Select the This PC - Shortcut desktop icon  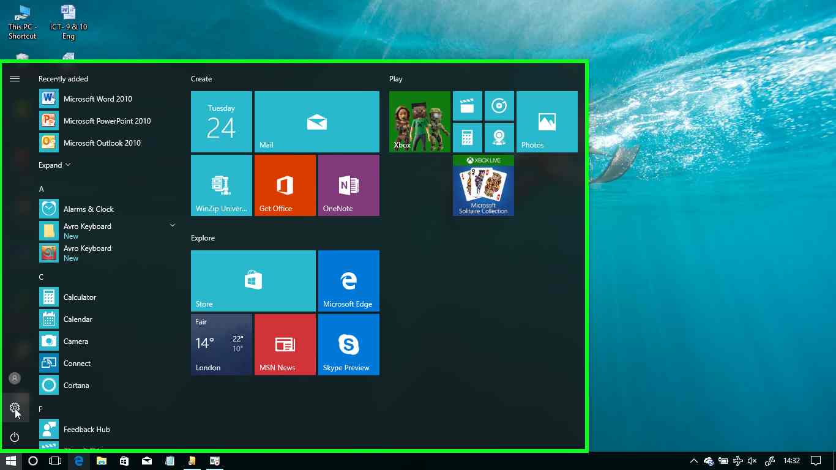point(23,22)
